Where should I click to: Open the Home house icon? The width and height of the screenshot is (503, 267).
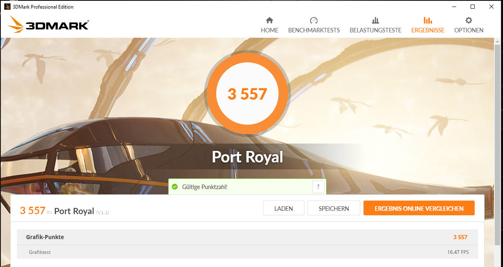270,20
